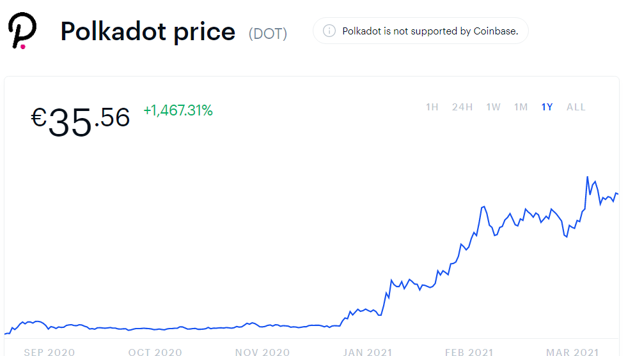This screenshot has height=356, width=635.
Task: Click the highest peak on the price line
Action: (x=588, y=177)
